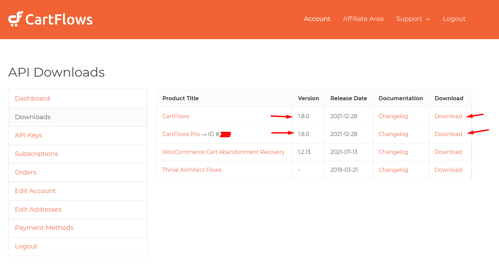The width and height of the screenshot is (499, 269).
Task: Open the WooCommerce Cart Abandonment Recovery product link
Action: point(223,152)
